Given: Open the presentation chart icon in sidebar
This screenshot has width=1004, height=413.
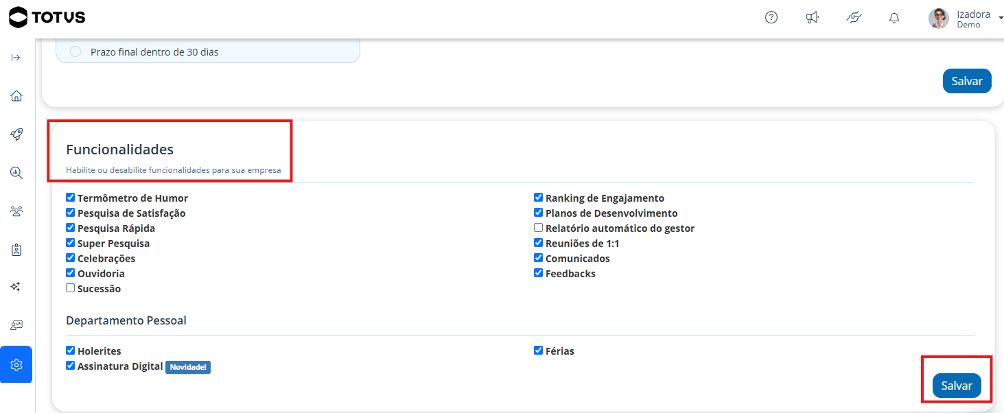Looking at the screenshot, I should click(x=16, y=325).
